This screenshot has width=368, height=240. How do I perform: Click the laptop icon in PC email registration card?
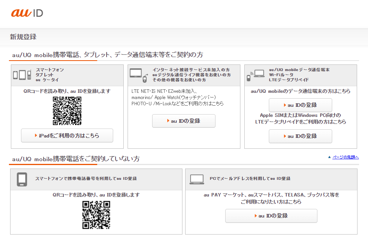tap(197, 179)
